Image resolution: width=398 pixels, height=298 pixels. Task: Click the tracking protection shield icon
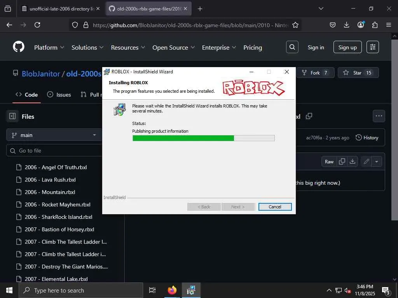tap(75, 25)
